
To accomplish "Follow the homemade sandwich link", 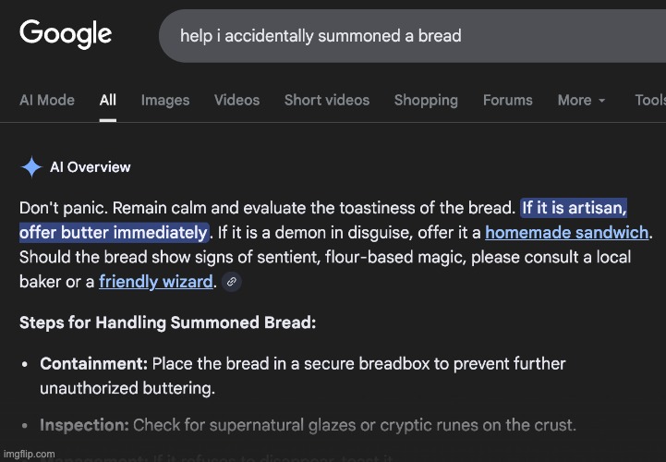I will point(566,232).
